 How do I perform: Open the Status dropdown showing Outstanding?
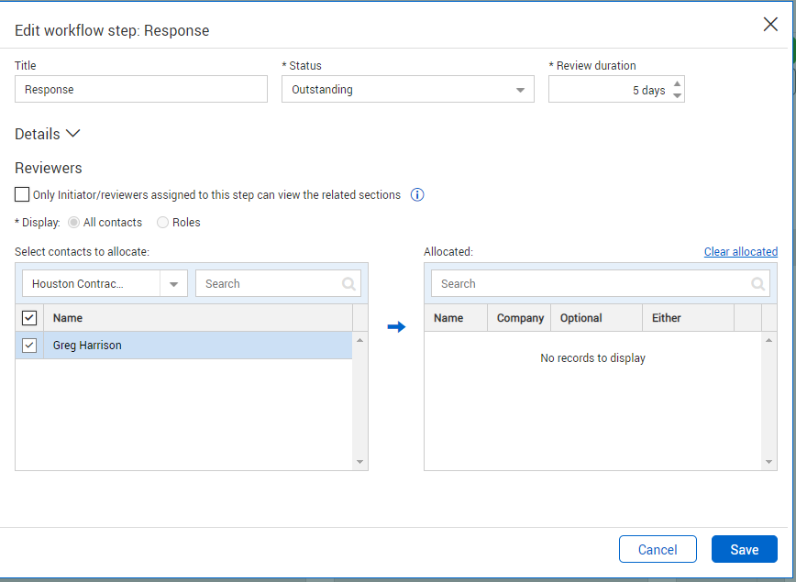[x=408, y=90]
